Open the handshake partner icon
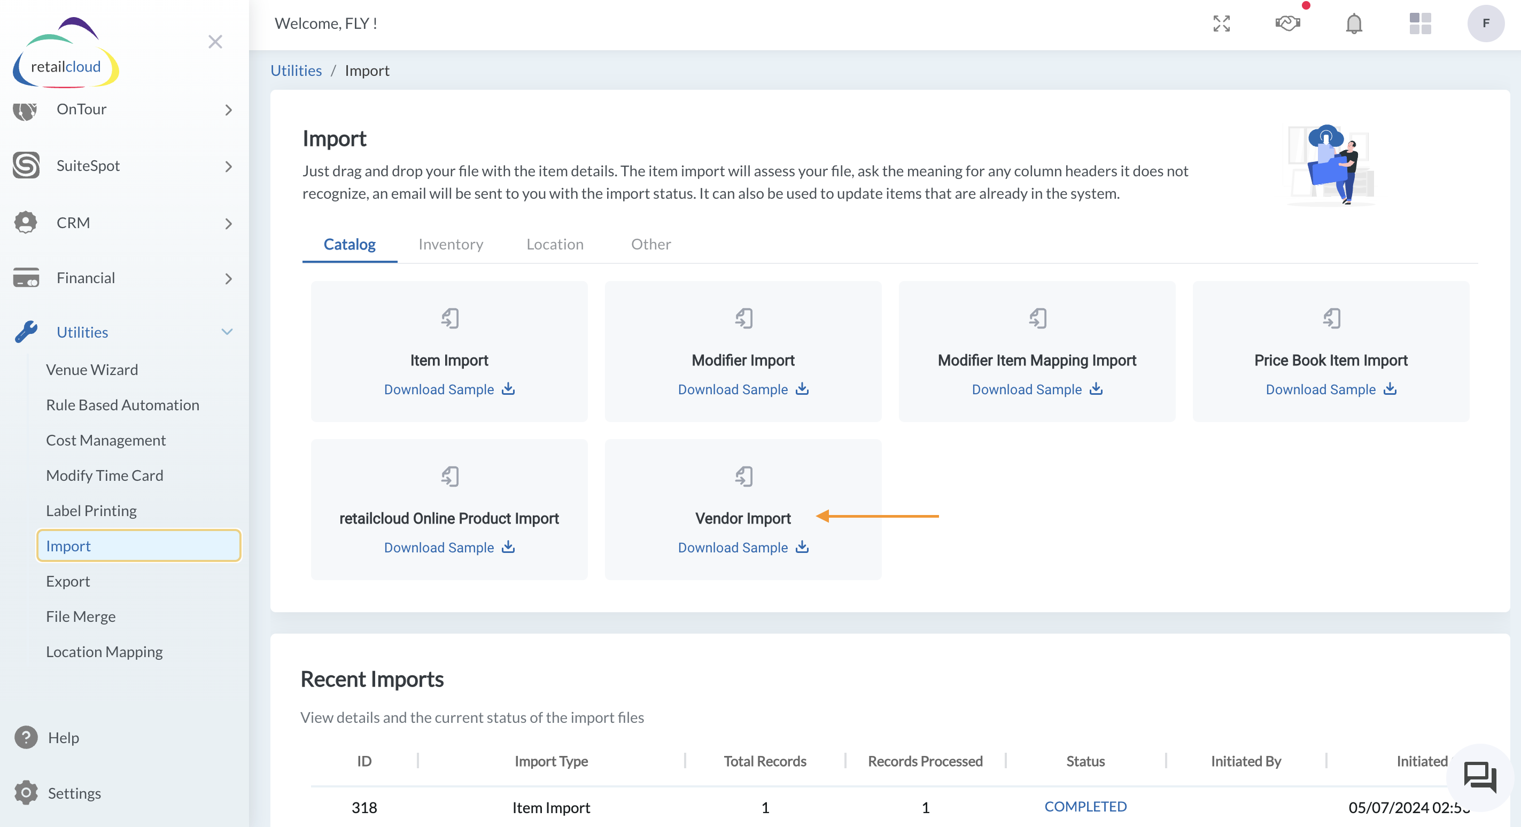 (x=1288, y=23)
